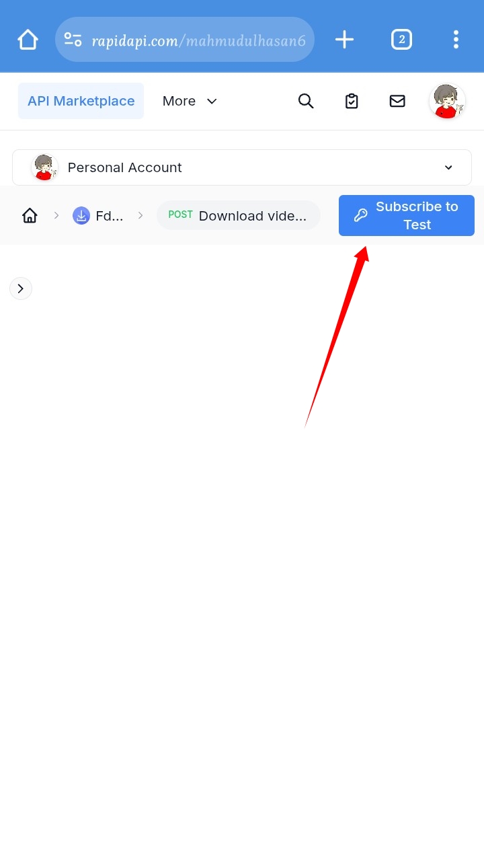484x854 pixels.
Task: Click the Personal Account avatar image
Action: click(44, 167)
